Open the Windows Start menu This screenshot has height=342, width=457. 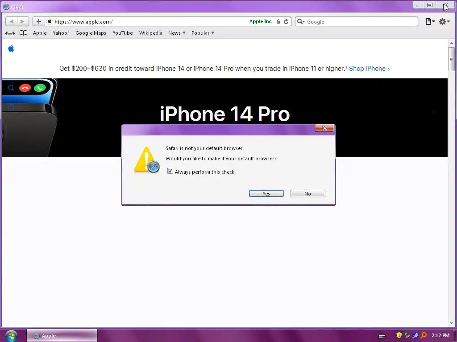click(11, 336)
